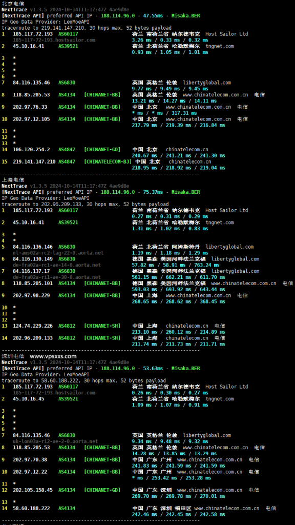
Task: Click hop IP 84.116.136.146
Action: (33, 247)
